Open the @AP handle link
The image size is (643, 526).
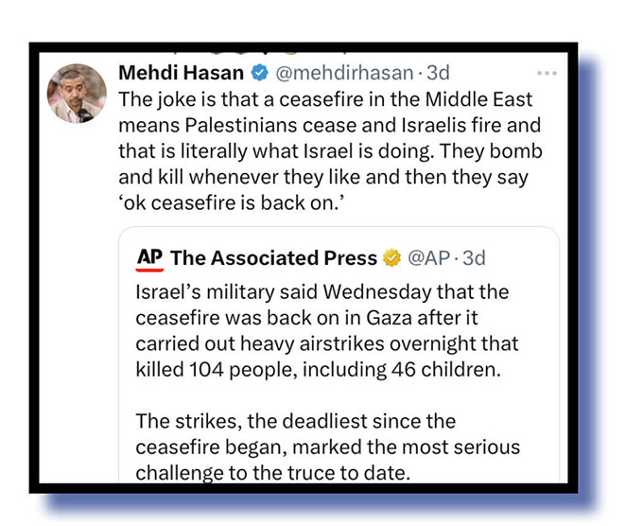point(428,257)
